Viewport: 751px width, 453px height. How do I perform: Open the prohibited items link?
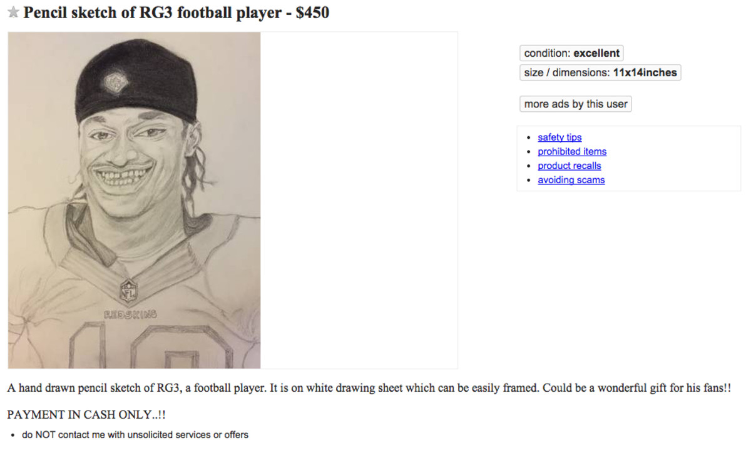[x=572, y=152]
